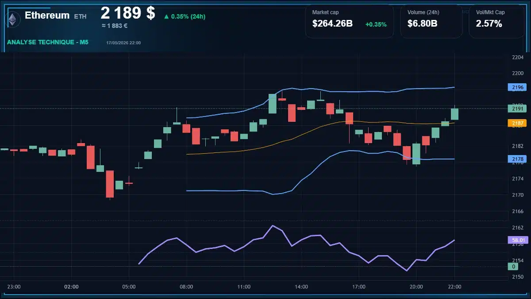The image size is (531, 299).
Task: Select the "2 189 $" current price
Action: tap(128, 13)
